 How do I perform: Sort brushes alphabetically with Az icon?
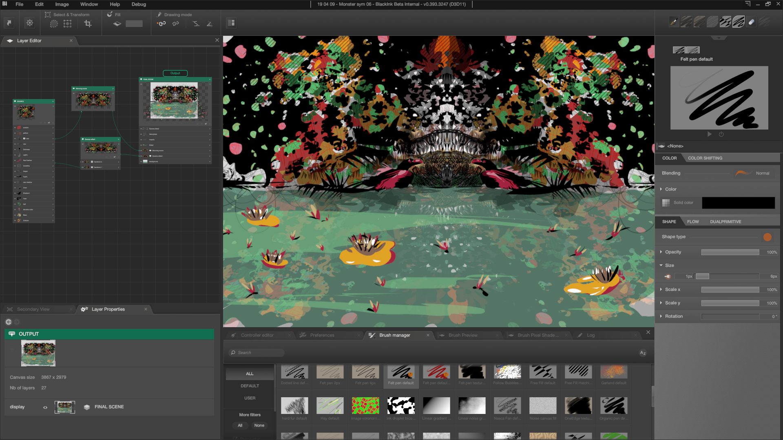click(x=643, y=353)
